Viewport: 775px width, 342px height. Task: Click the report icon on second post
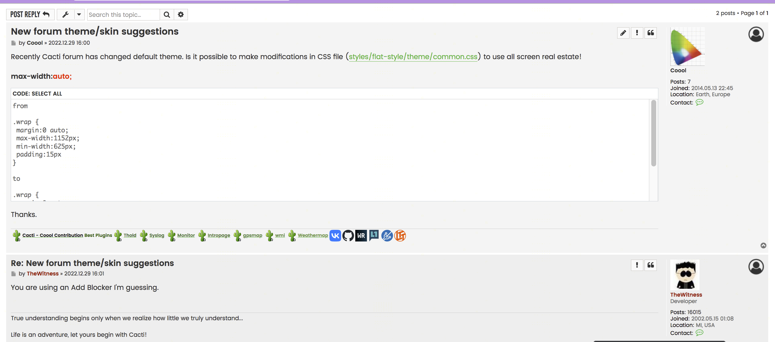637,265
